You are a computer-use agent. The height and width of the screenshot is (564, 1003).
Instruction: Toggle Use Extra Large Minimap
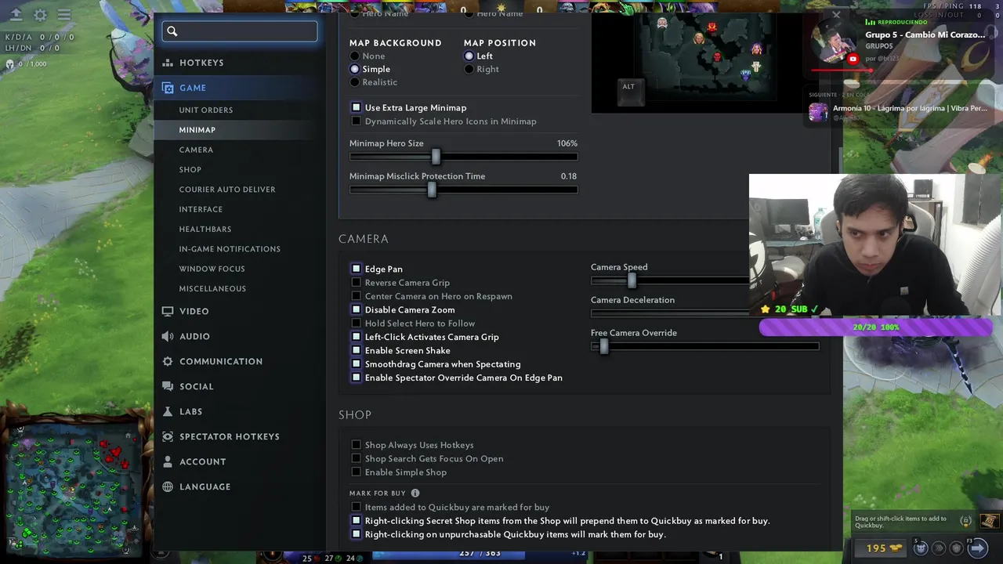tap(357, 107)
